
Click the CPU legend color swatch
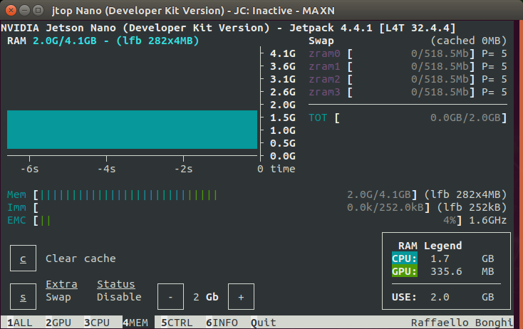coord(404,258)
